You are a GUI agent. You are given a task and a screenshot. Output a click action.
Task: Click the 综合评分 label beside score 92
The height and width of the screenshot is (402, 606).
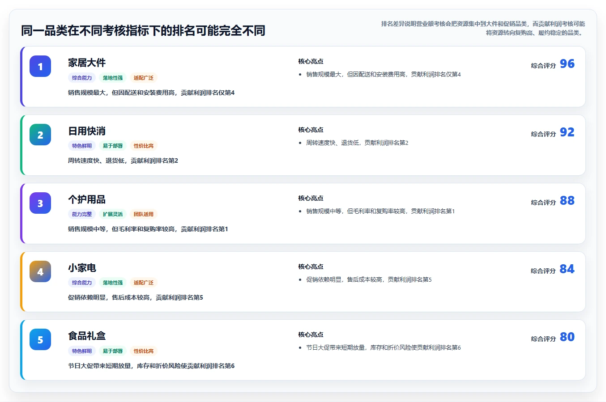pos(543,134)
